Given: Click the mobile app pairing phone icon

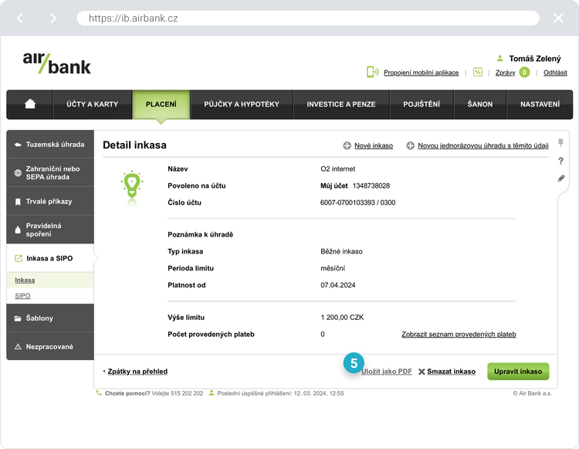Looking at the screenshot, I should tap(372, 72).
